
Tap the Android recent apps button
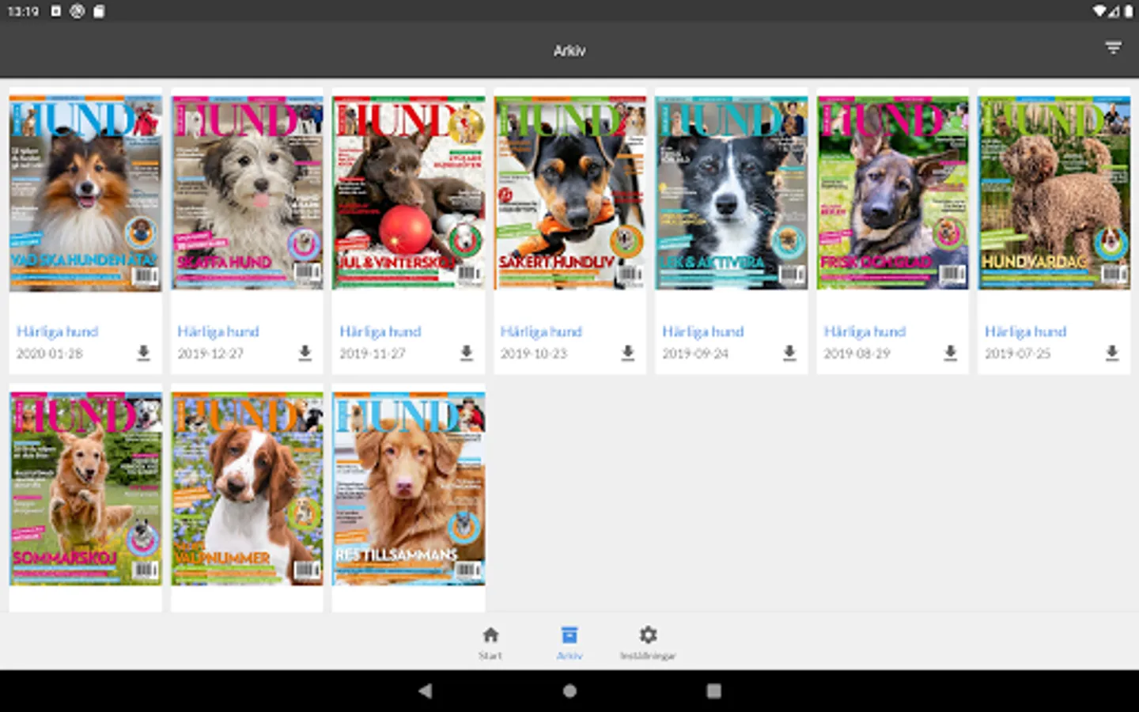pyautogui.click(x=713, y=691)
